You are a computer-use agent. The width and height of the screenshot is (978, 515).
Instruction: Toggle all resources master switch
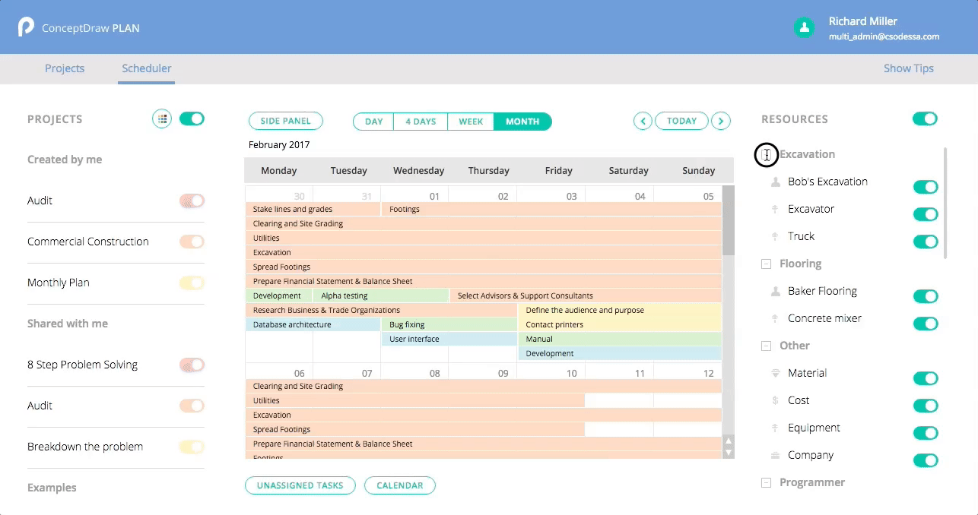pyautogui.click(x=925, y=118)
